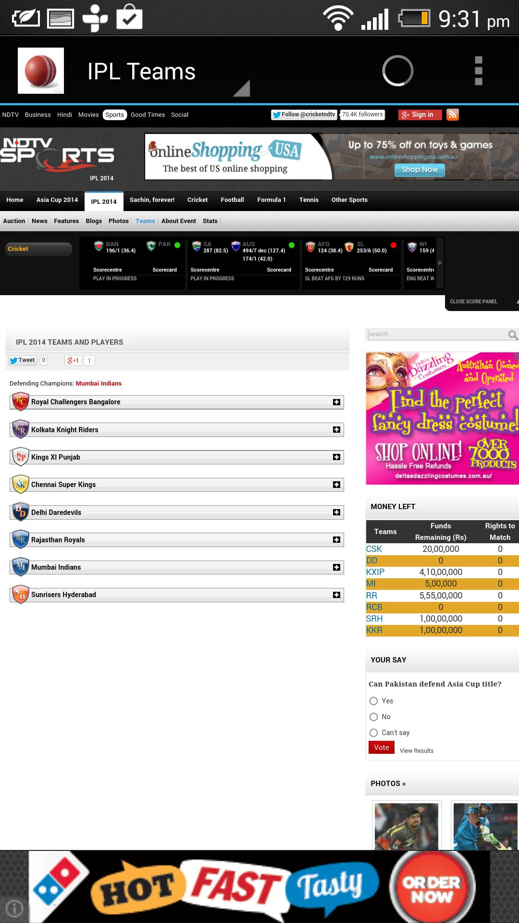Viewport: 519px width, 923px height.
Task: Click the RSS feed icon
Action: (x=453, y=114)
